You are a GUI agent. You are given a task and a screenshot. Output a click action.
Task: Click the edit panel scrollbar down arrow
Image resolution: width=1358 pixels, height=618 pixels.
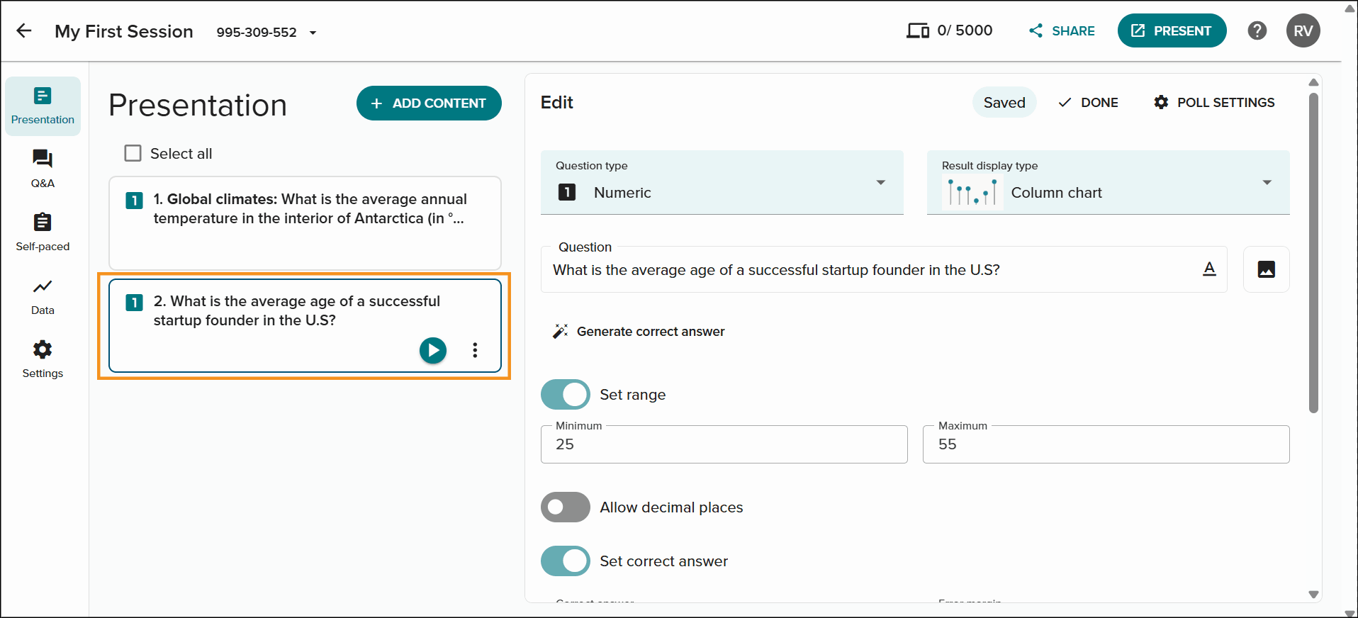[1313, 595]
